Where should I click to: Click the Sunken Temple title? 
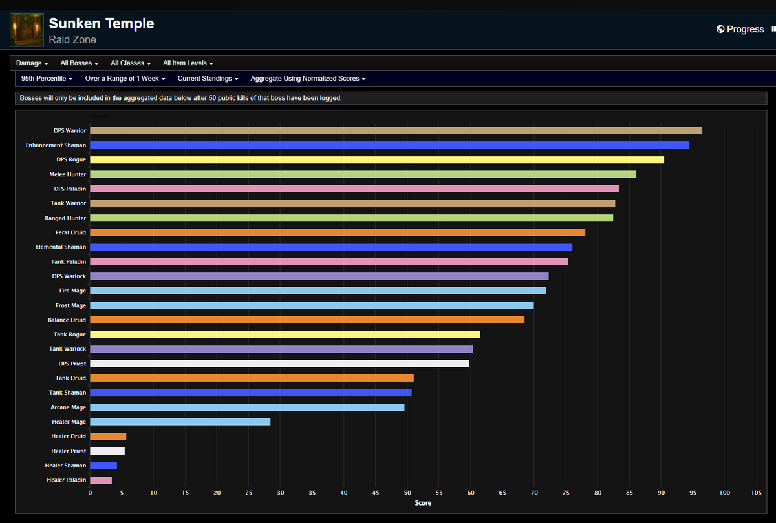(102, 24)
